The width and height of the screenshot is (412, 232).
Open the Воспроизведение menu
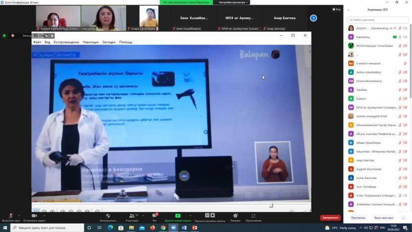(66, 43)
